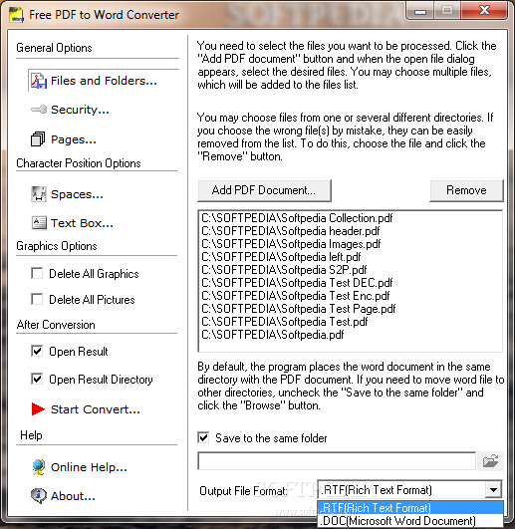Choose .RTF(Rich Text Format) from list

click(x=410, y=508)
